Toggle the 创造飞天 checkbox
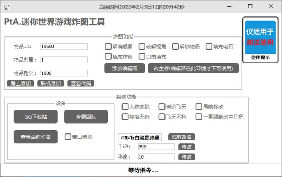Viewport: 282px width, 177px height. click(162, 107)
